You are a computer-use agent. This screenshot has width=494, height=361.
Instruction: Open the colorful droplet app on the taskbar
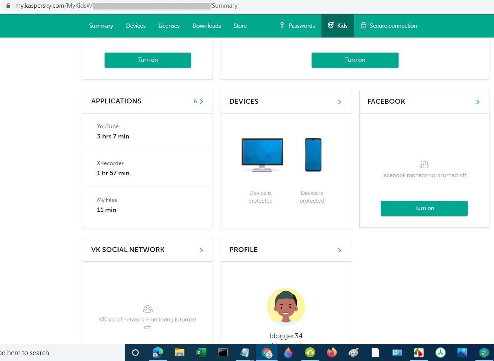pyautogui.click(x=288, y=353)
